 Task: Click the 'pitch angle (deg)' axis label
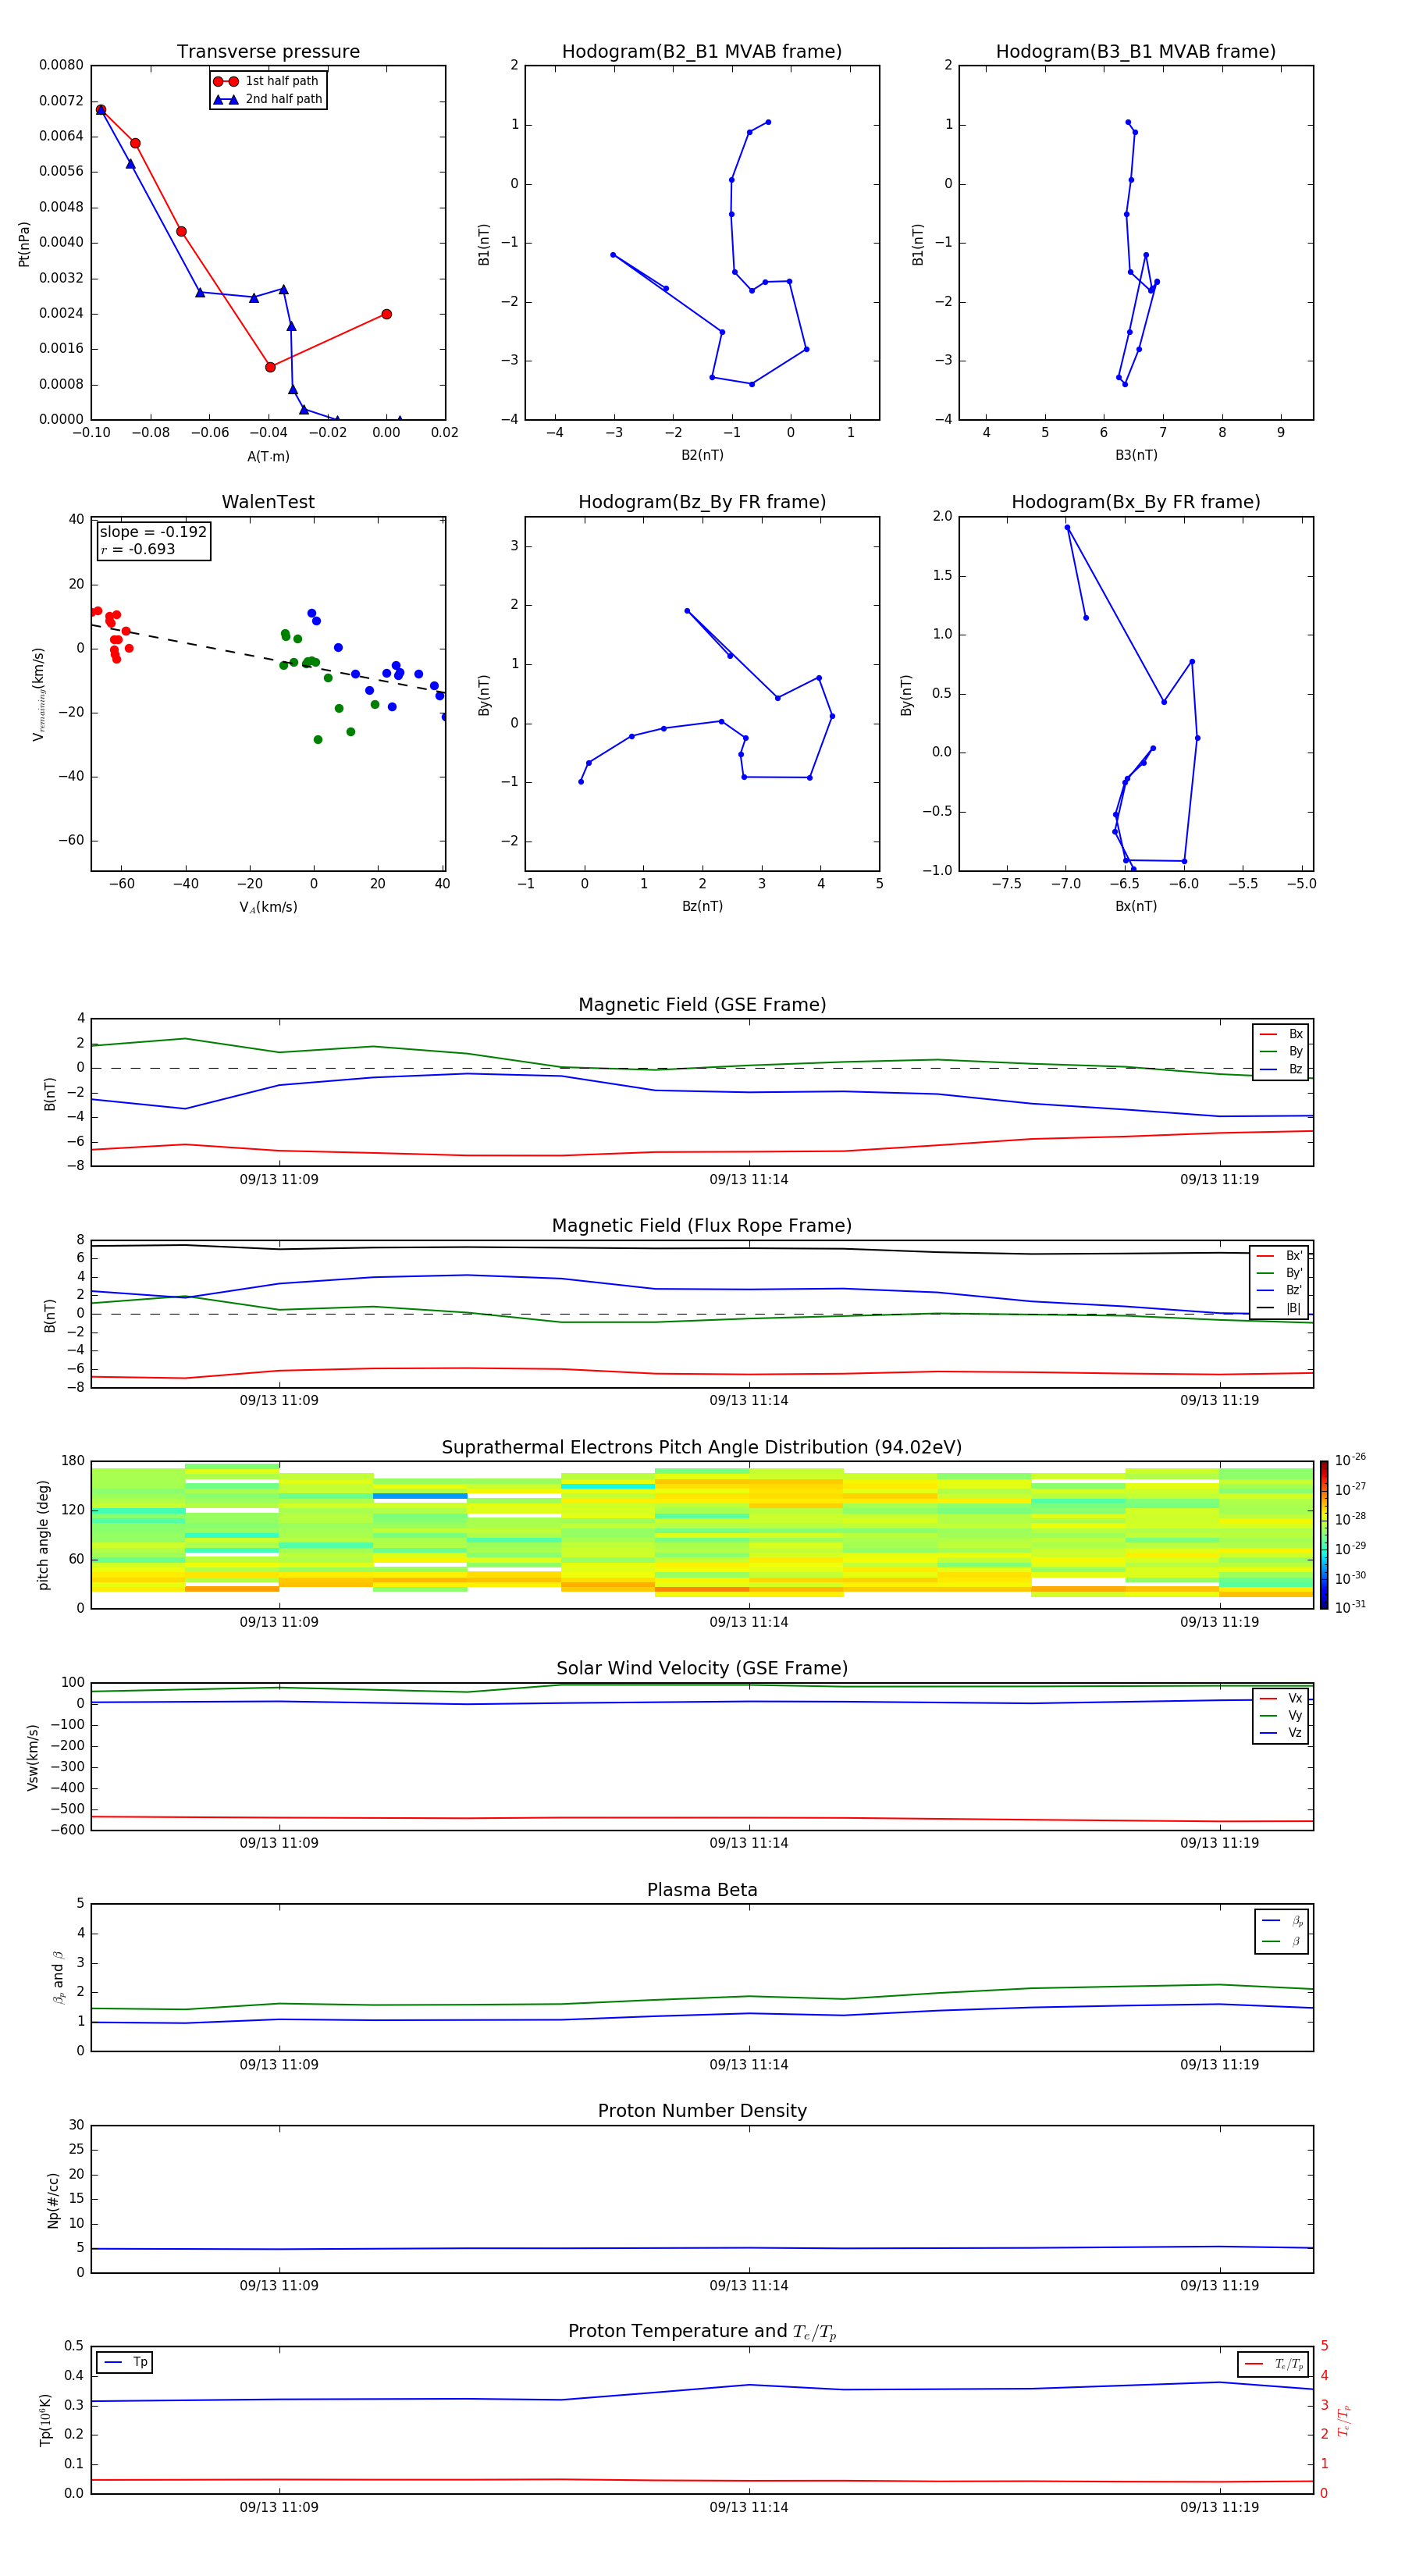[43, 1535]
